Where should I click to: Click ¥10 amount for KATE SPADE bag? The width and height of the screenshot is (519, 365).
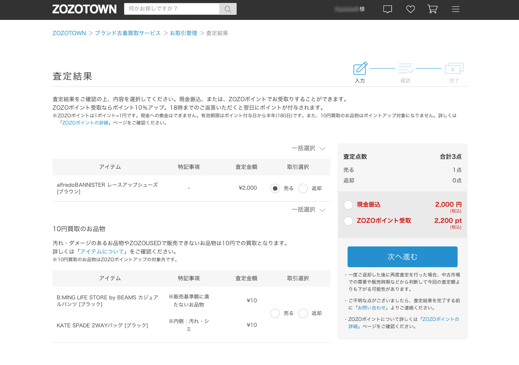tap(252, 325)
